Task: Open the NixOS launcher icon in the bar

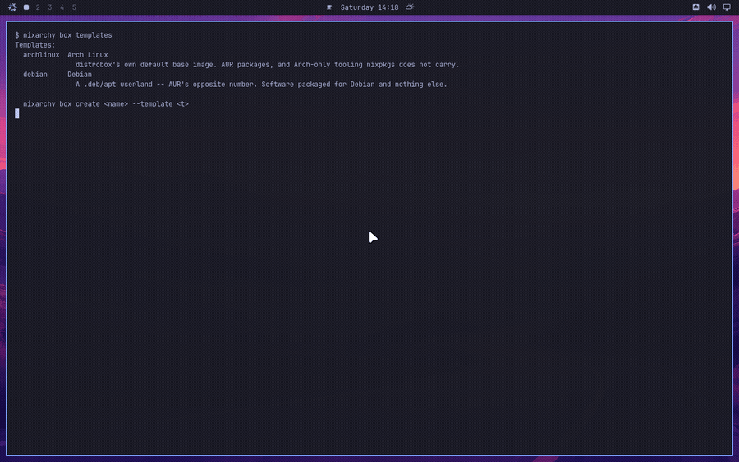Action: click(12, 7)
